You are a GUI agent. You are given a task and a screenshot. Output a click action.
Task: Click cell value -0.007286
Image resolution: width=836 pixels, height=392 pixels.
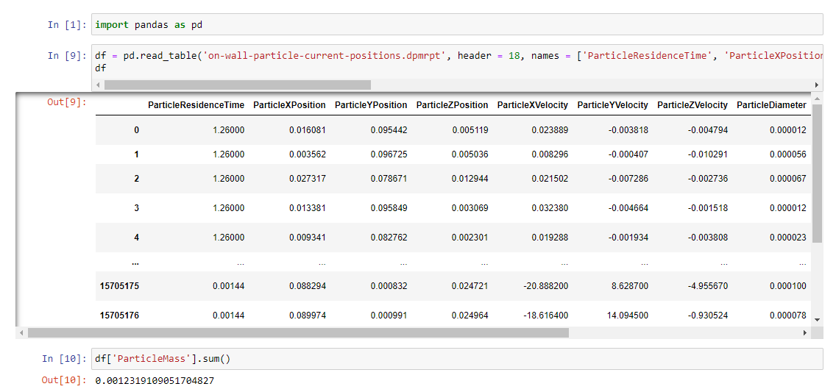(628, 179)
